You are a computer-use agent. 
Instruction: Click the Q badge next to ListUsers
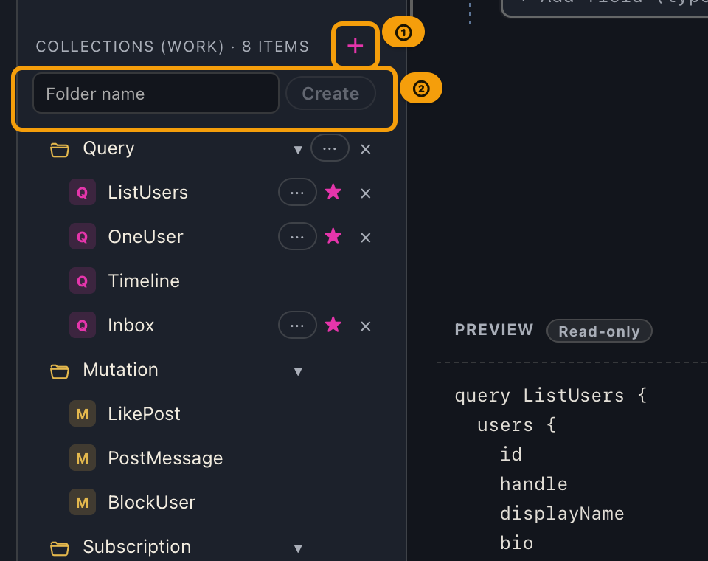82,193
